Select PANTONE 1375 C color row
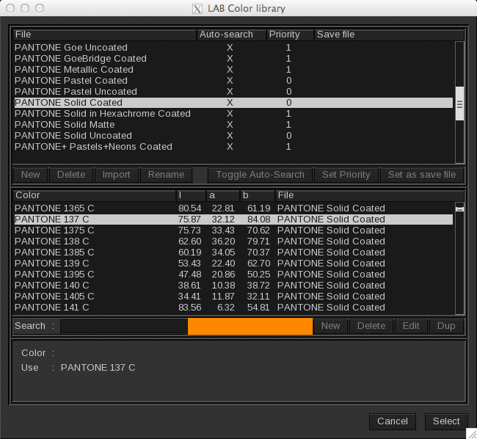 pos(54,231)
